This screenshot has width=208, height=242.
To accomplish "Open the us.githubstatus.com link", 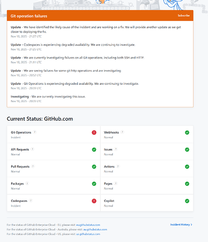I will tap(88, 234).
